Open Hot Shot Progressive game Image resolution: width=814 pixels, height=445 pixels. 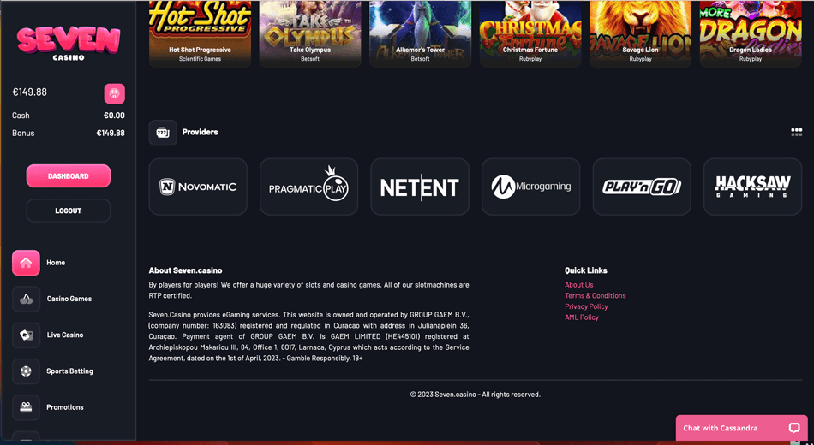click(x=200, y=33)
